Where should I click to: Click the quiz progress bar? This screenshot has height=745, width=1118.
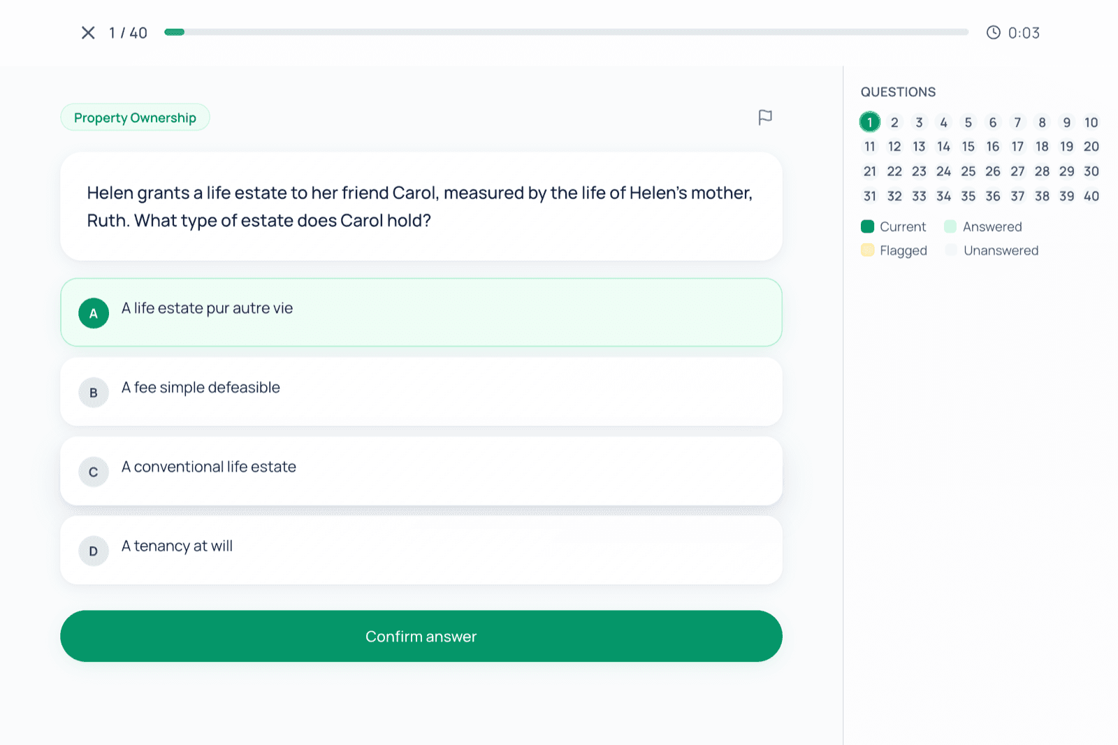pyautogui.click(x=566, y=32)
